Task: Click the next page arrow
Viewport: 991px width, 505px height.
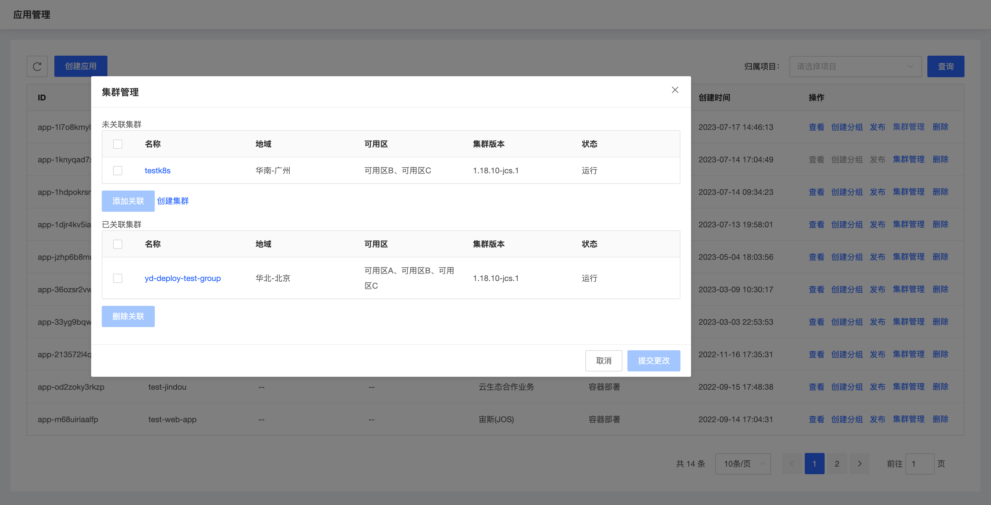Action: tap(859, 464)
